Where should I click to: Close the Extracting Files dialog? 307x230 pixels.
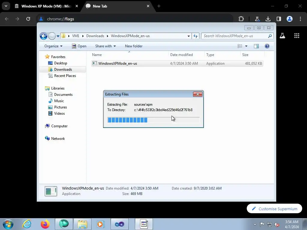(198, 94)
